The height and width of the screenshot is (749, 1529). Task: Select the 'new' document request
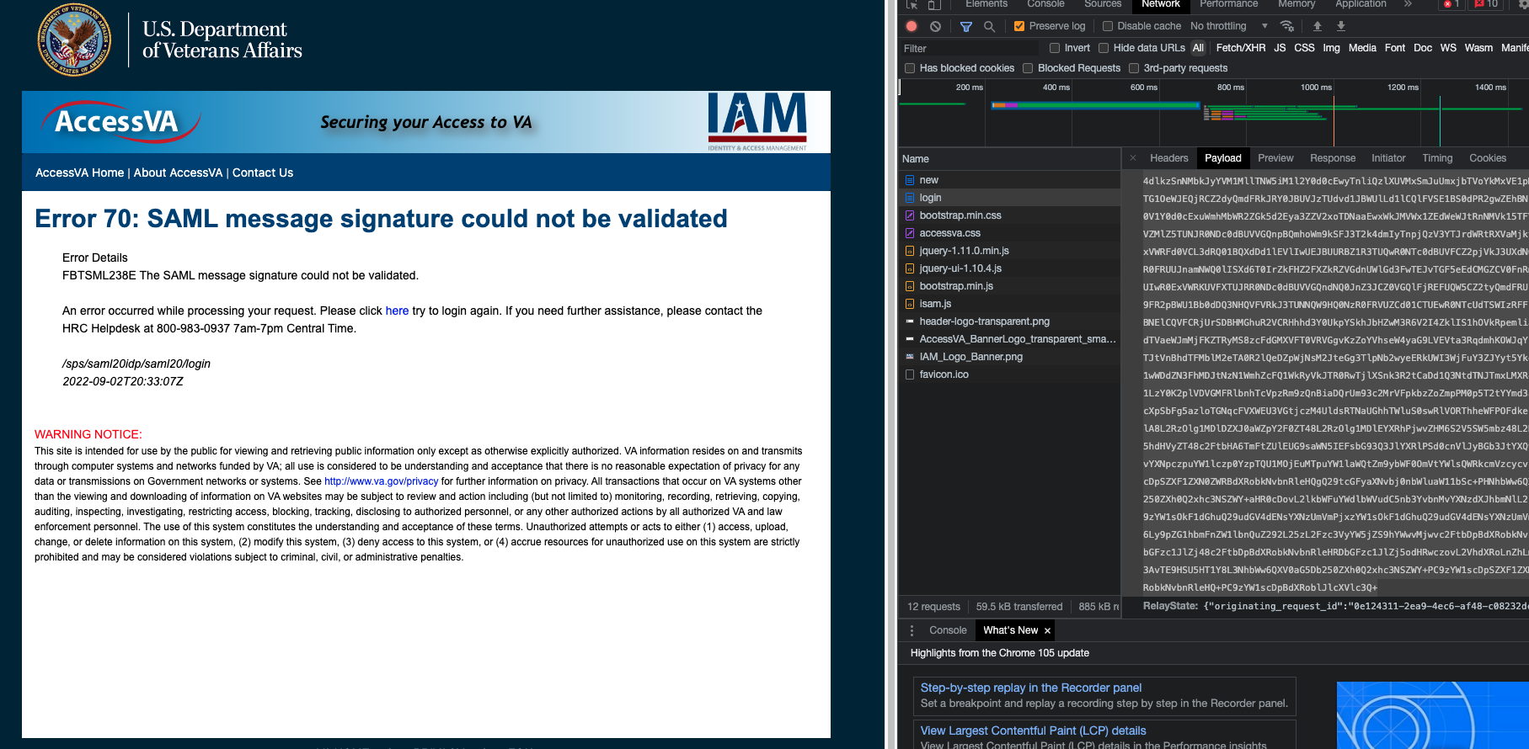pos(1009,180)
